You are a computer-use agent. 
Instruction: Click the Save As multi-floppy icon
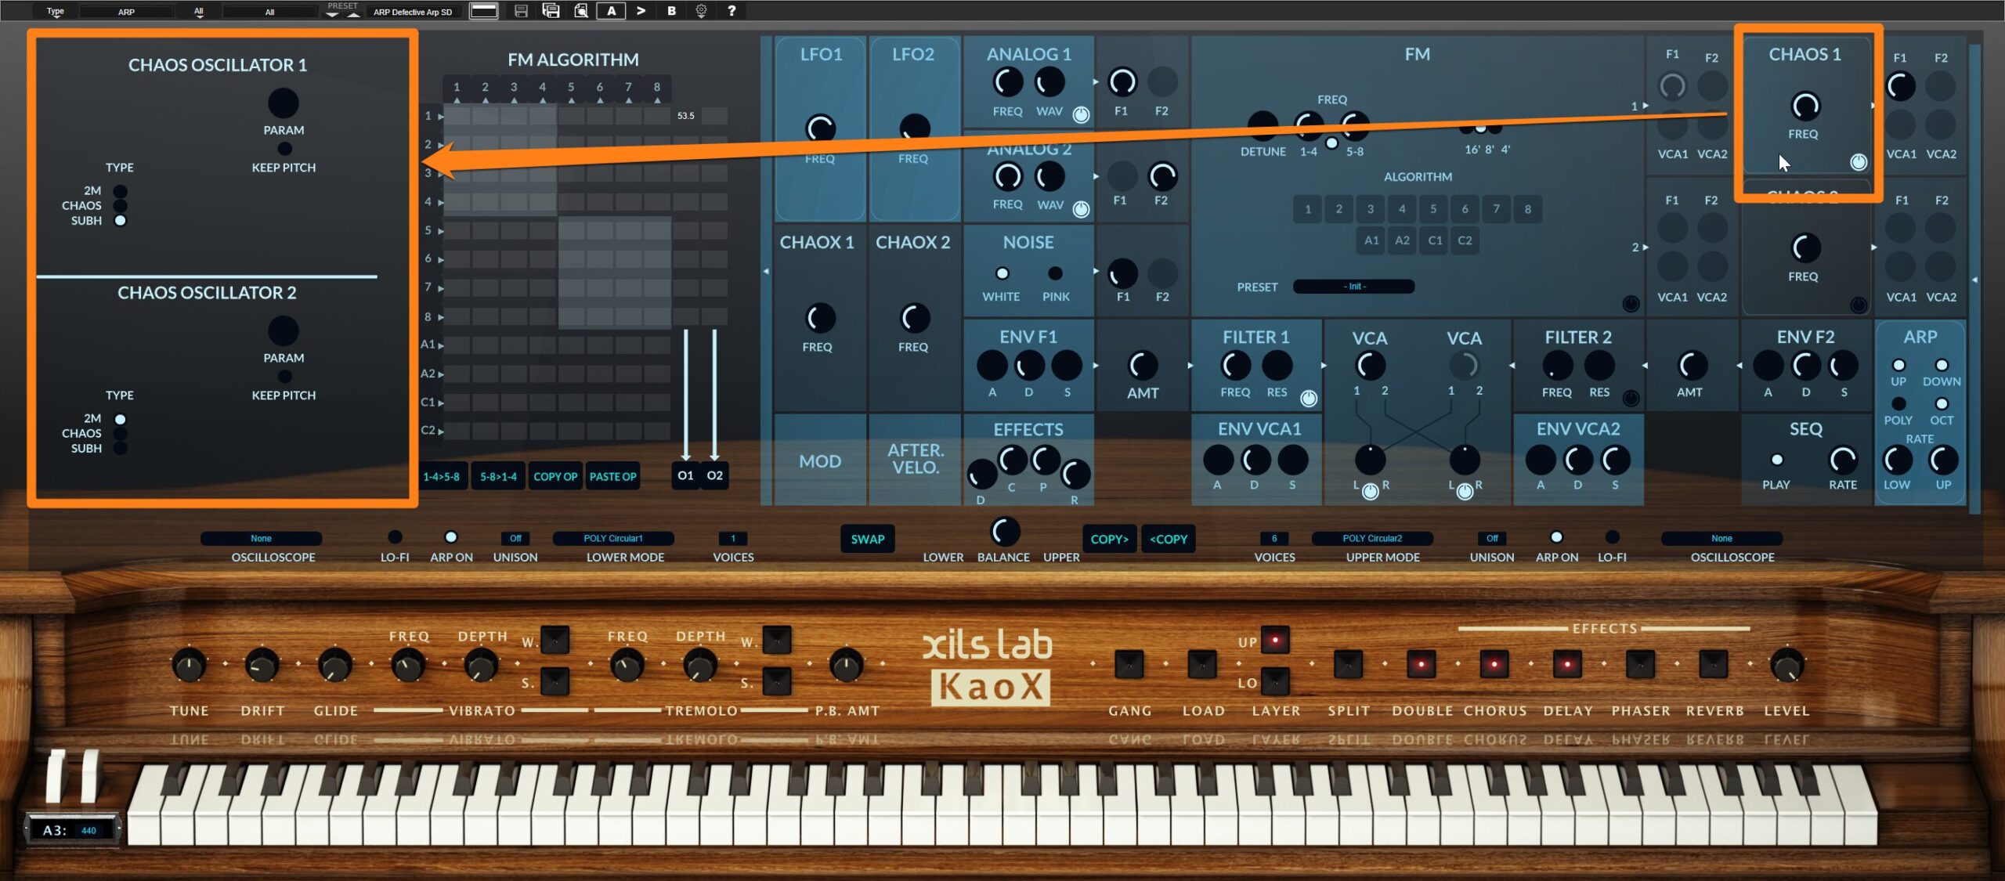tap(551, 11)
